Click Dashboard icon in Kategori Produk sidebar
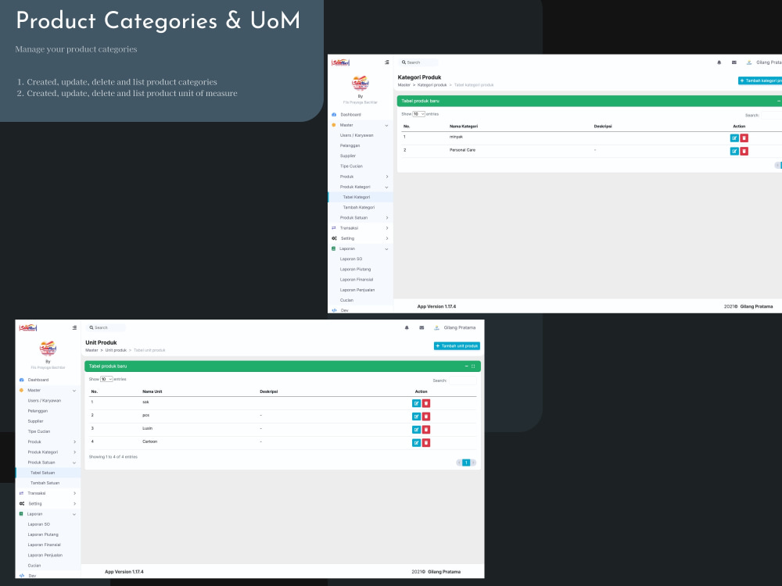782x586 pixels. tap(334, 115)
